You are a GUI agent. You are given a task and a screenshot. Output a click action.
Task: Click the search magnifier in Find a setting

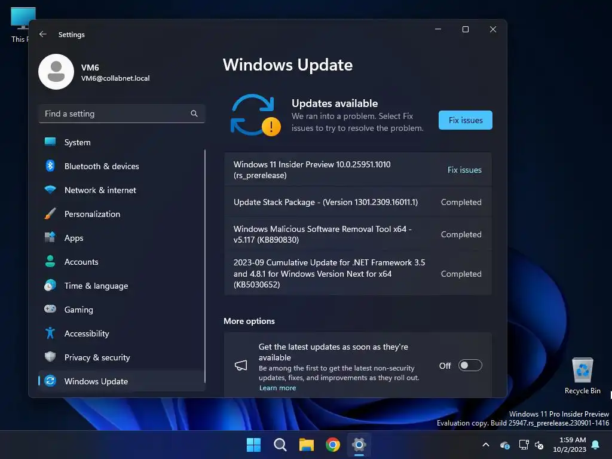[x=194, y=114]
